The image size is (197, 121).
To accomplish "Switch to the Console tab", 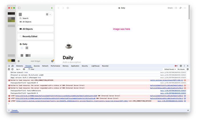I will (28, 66).
